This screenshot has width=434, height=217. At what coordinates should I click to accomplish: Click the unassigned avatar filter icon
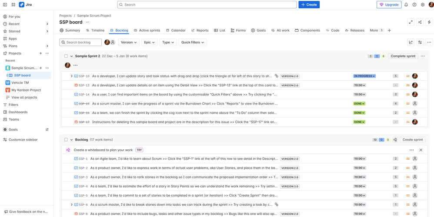point(113,42)
